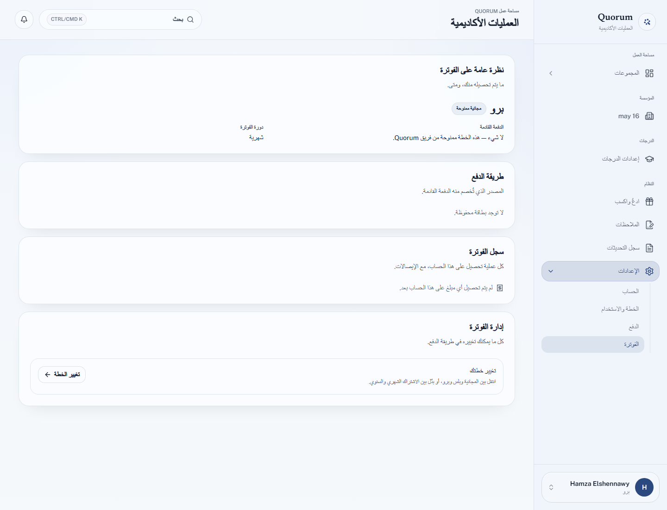Click the graduation cap icon for إعدادات الدرجات
Screen dimensions: 667x510
(649, 159)
